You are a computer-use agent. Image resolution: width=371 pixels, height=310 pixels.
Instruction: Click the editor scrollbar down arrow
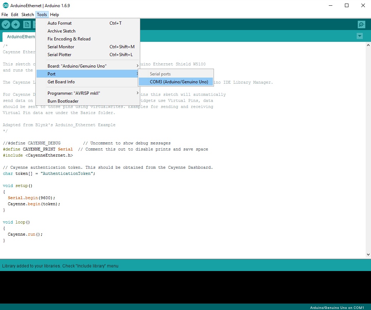(368, 255)
